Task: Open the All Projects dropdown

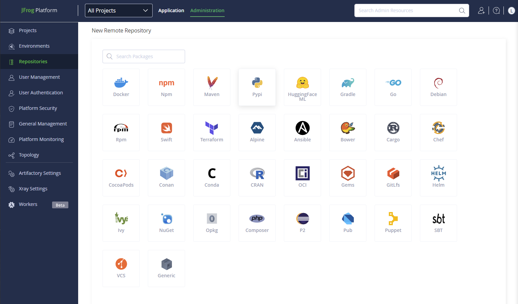Action: 118,10
